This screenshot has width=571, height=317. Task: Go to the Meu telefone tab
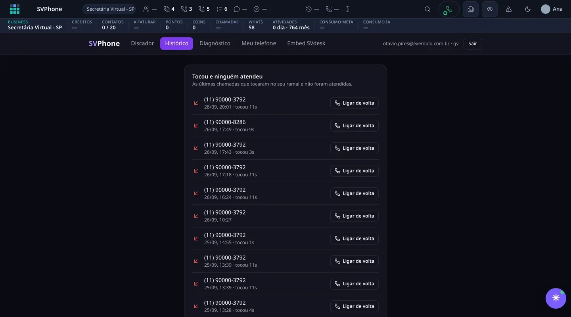(x=259, y=44)
